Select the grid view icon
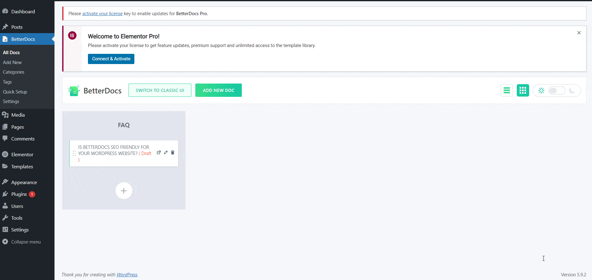The image size is (592, 280). [x=523, y=90]
